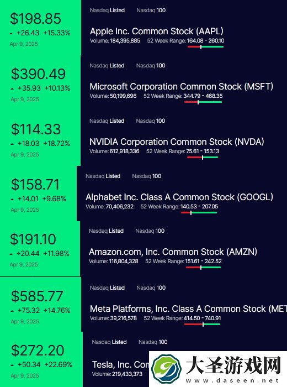287x387 pixels.
Task: Click the up-arrow icon beside Meta's +75.32 change
Action: (x=12, y=311)
